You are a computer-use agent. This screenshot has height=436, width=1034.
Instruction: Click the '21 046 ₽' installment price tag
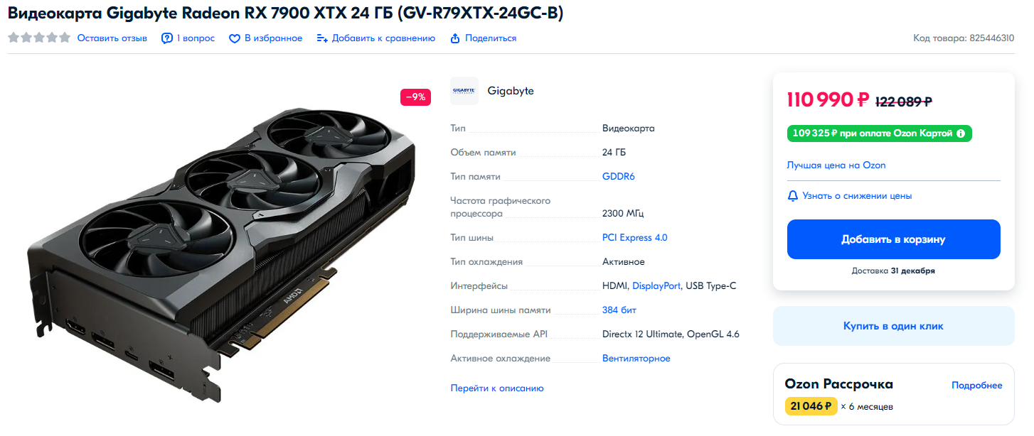click(x=811, y=406)
